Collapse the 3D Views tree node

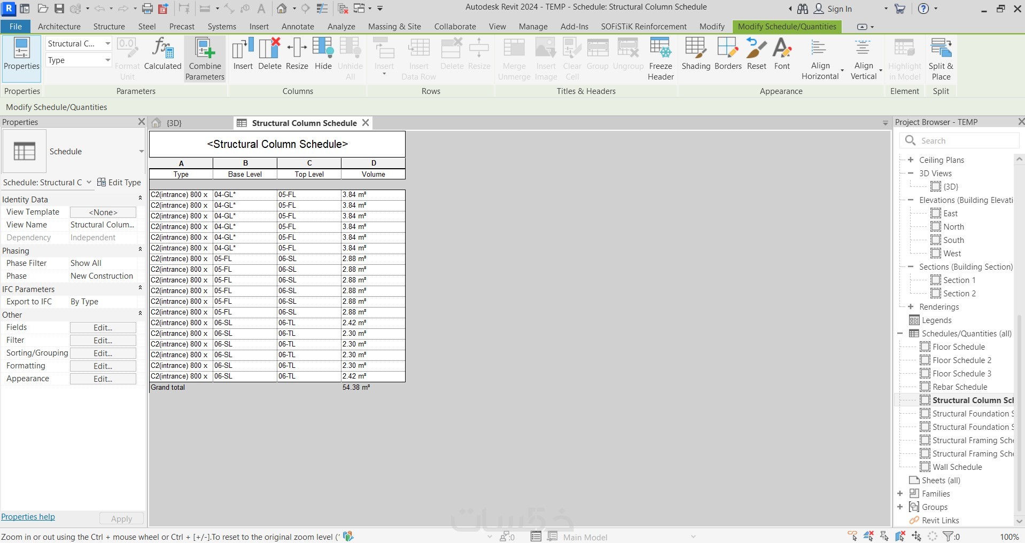coord(911,173)
